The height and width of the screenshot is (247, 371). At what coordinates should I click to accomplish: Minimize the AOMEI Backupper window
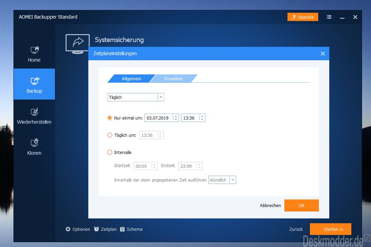tap(342, 17)
